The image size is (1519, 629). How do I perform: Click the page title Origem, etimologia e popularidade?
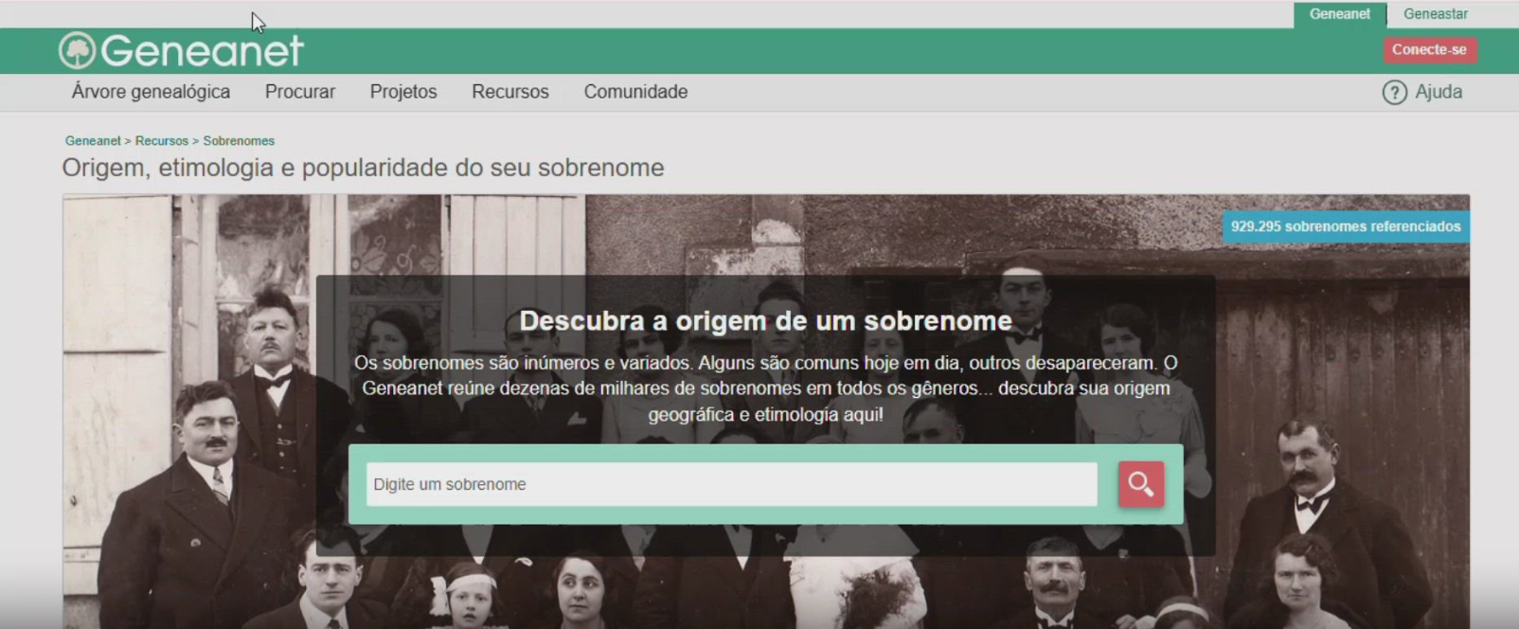tap(363, 168)
